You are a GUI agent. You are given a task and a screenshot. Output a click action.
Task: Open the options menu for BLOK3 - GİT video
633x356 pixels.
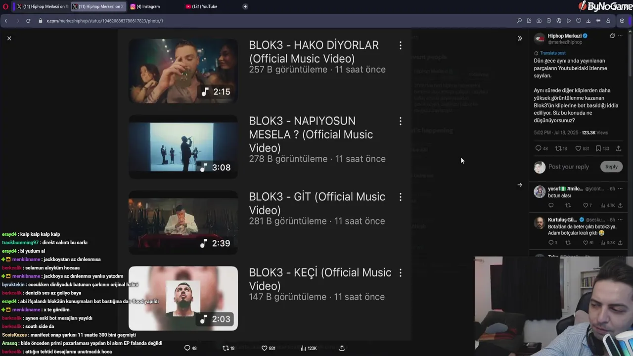pyautogui.click(x=401, y=197)
